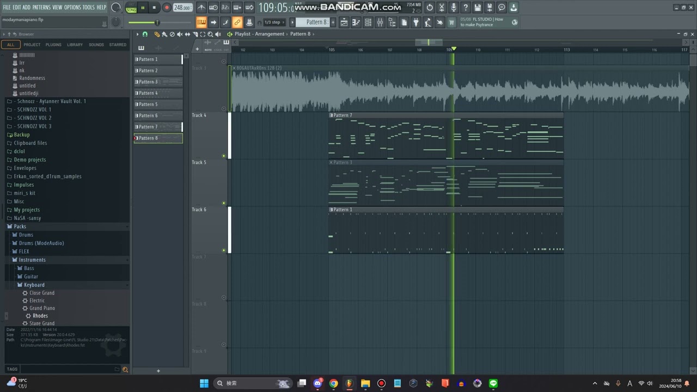Select the Rhodes preset in browser
The width and height of the screenshot is (697, 392).
click(x=40, y=316)
